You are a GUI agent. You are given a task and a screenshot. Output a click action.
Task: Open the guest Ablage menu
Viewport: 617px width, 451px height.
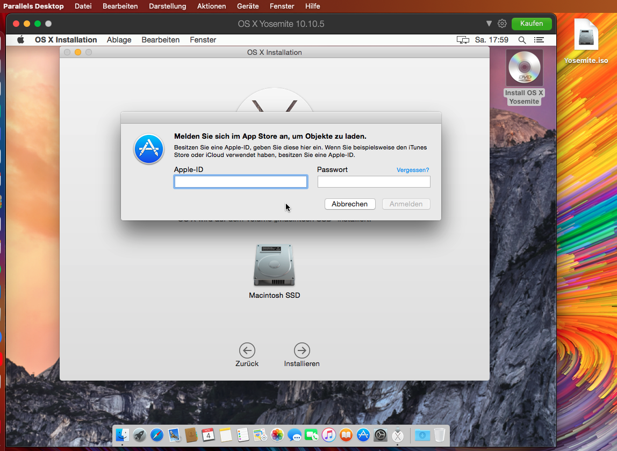click(119, 40)
